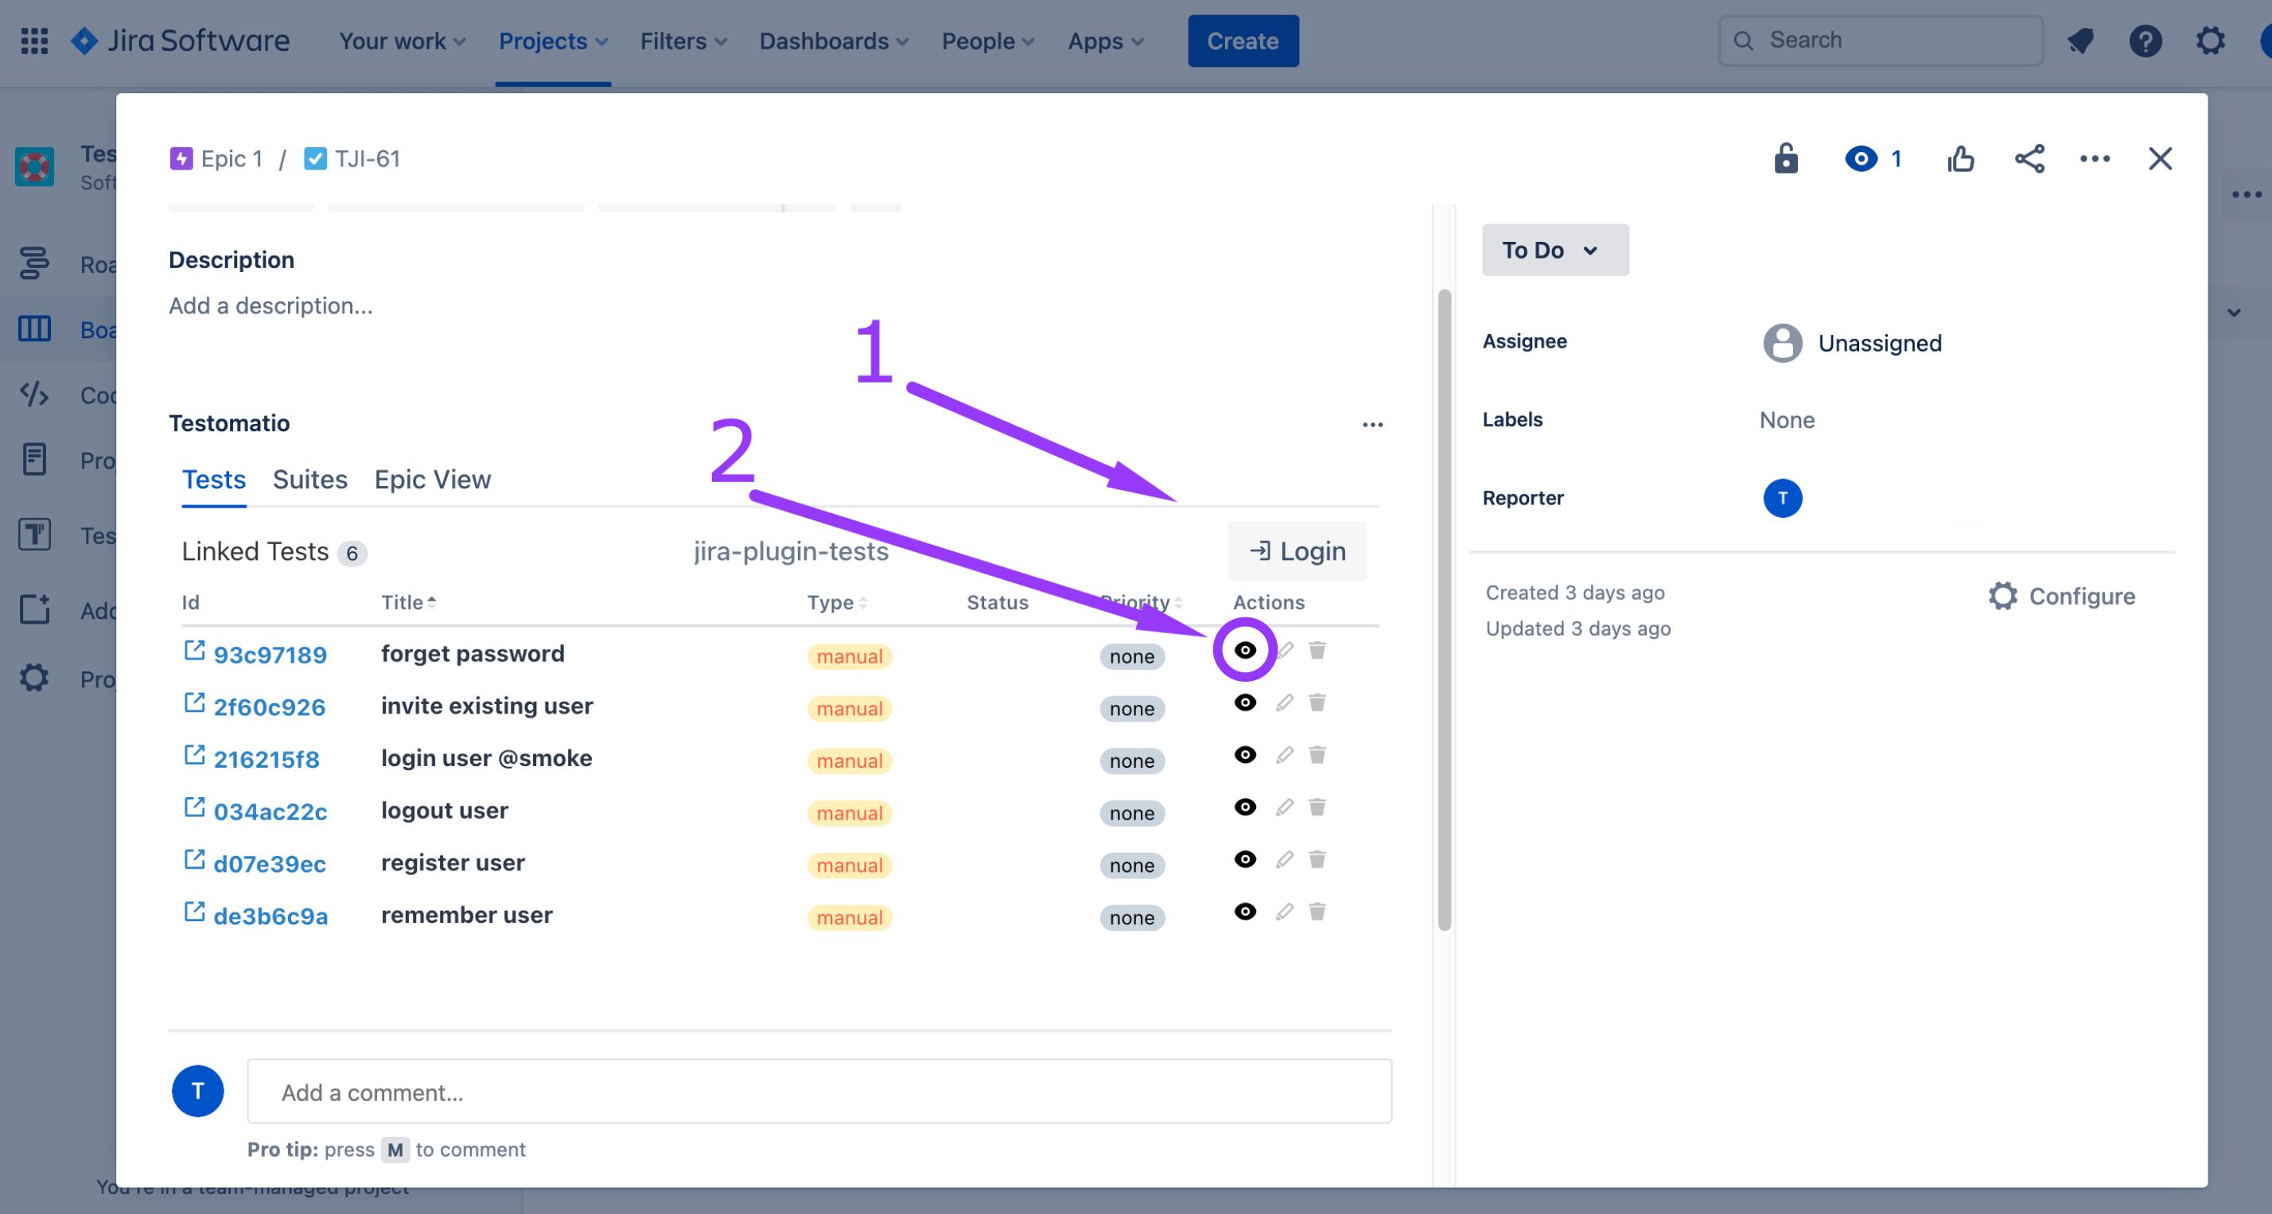Viewport: 2272px width, 1214px height.
Task: Click the Add a comment input field
Action: [819, 1092]
